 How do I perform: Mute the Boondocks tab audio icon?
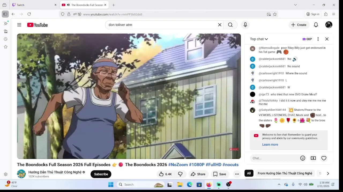[x=68, y=5]
